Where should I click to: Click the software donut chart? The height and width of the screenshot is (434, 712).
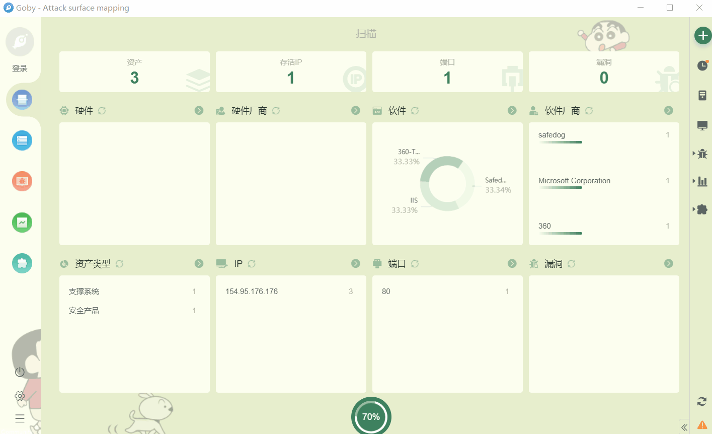point(447,183)
